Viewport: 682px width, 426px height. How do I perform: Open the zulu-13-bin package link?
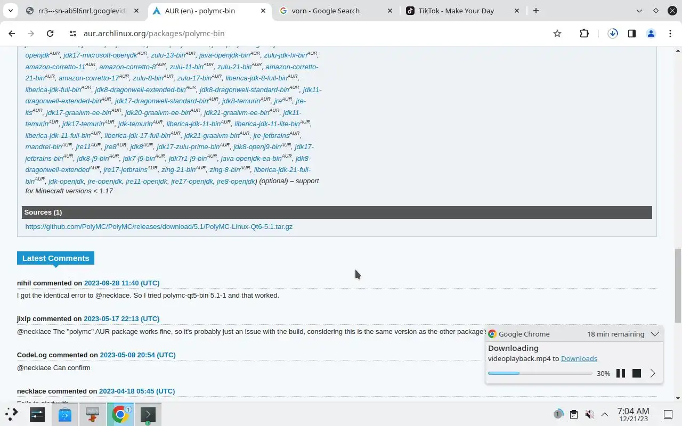point(168,55)
